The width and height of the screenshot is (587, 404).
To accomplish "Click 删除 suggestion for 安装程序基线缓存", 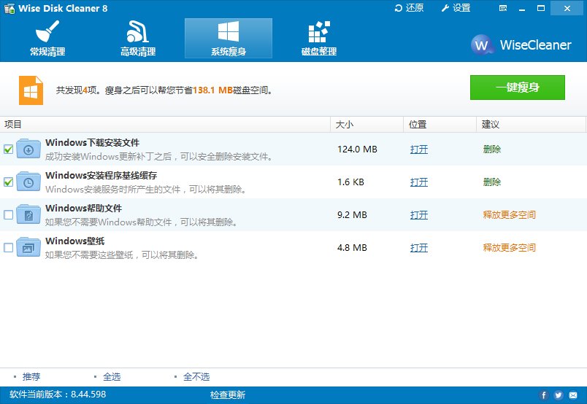I will tap(492, 182).
